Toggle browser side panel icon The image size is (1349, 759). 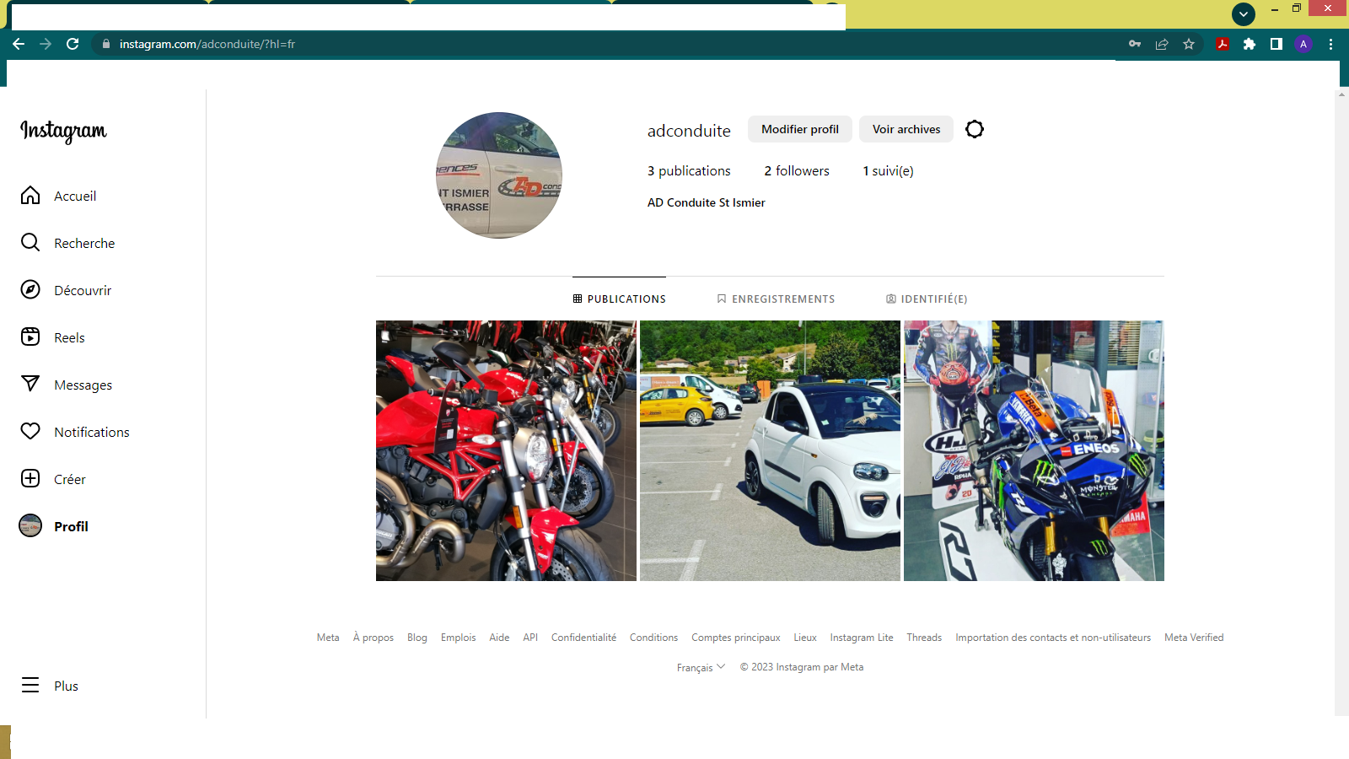tap(1276, 44)
